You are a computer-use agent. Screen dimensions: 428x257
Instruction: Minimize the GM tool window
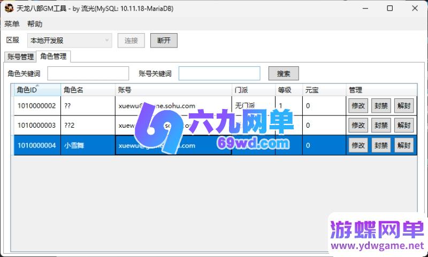coord(365,8)
